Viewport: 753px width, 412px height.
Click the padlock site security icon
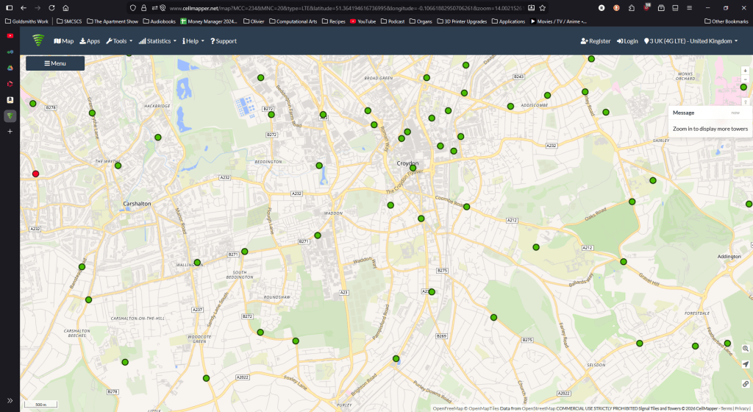(x=143, y=8)
